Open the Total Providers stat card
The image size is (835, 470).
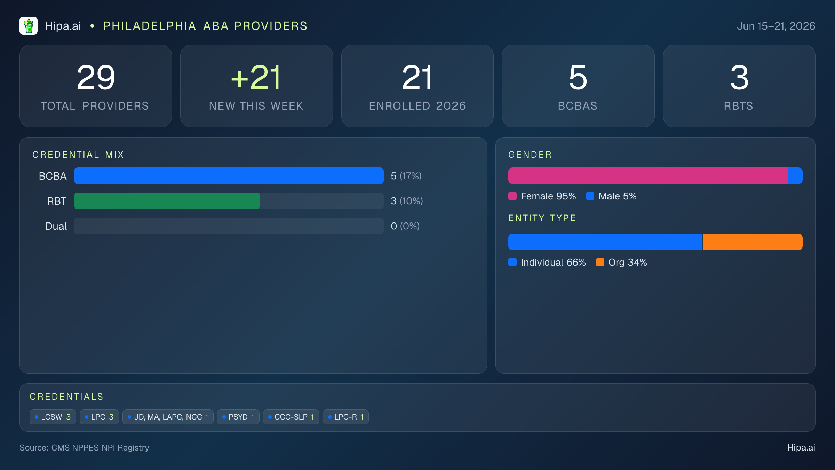point(96,86)
